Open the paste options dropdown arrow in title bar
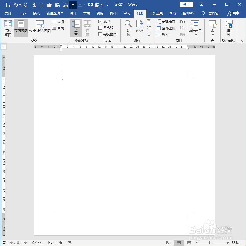Image resolution: width=246 pixels, height=246 pixels. pos(102,5)
